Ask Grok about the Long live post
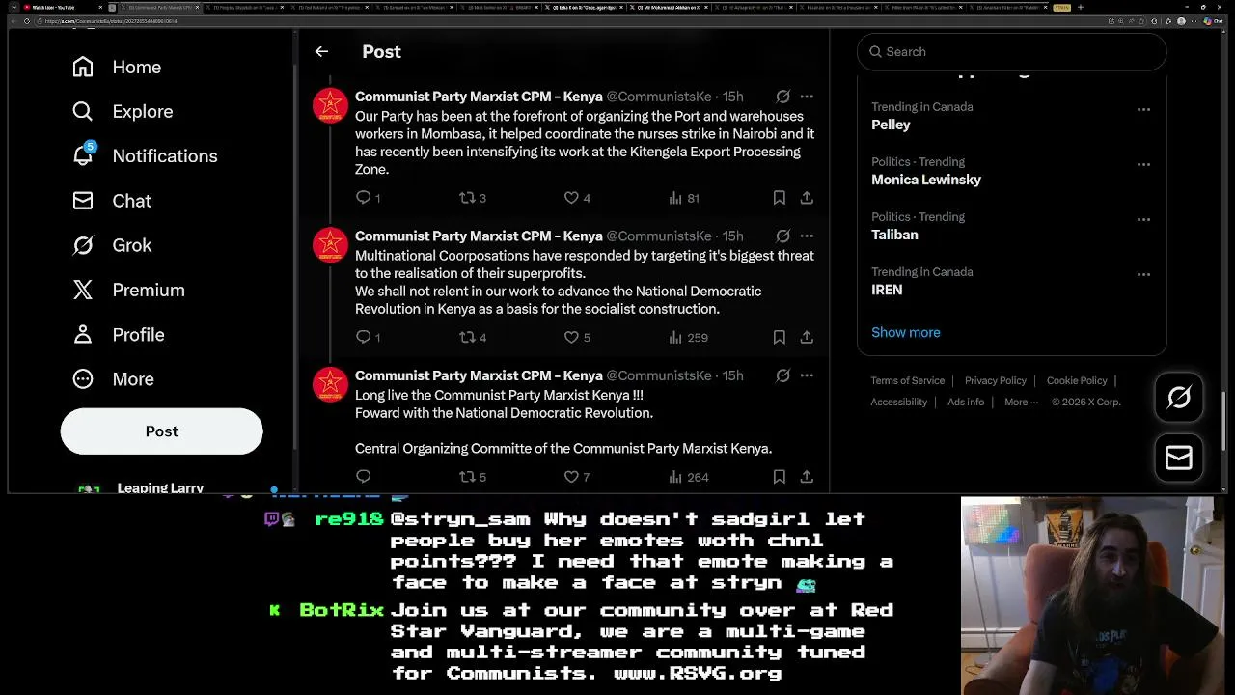Viewport: 1235px width, 695px height. (x=782, y=375)
